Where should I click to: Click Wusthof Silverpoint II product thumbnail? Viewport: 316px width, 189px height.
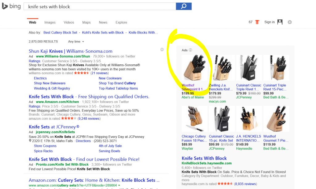click(x=194, y=68)
